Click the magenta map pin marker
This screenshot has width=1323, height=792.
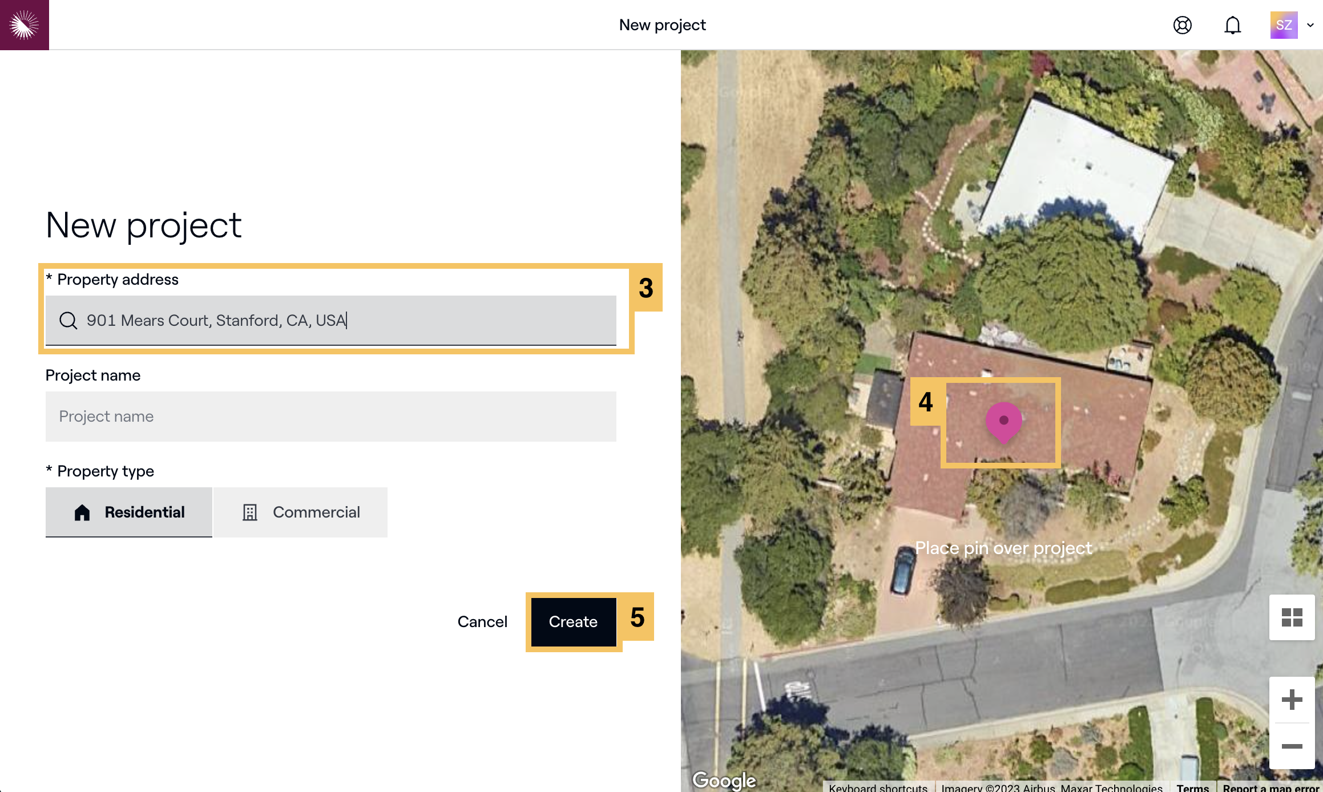coord(1003,421)
